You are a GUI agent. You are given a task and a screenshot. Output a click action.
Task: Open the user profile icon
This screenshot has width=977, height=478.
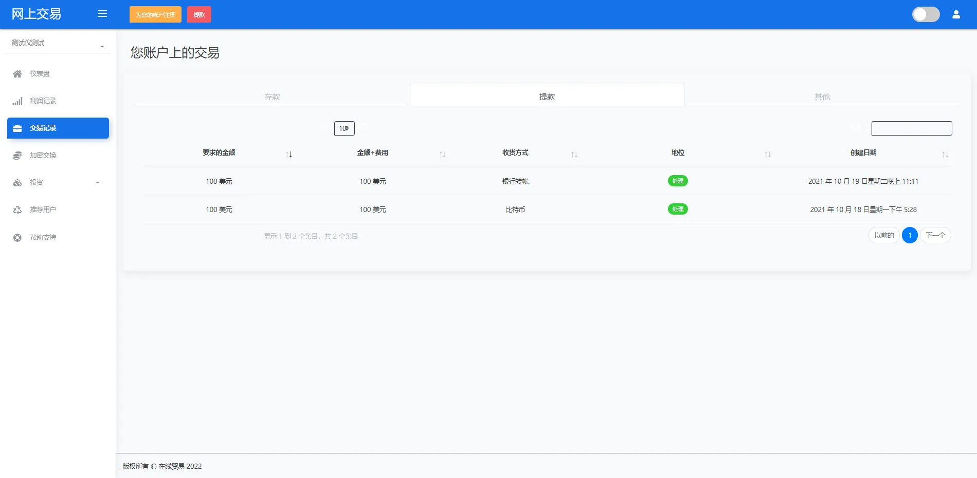click(956, 14)
